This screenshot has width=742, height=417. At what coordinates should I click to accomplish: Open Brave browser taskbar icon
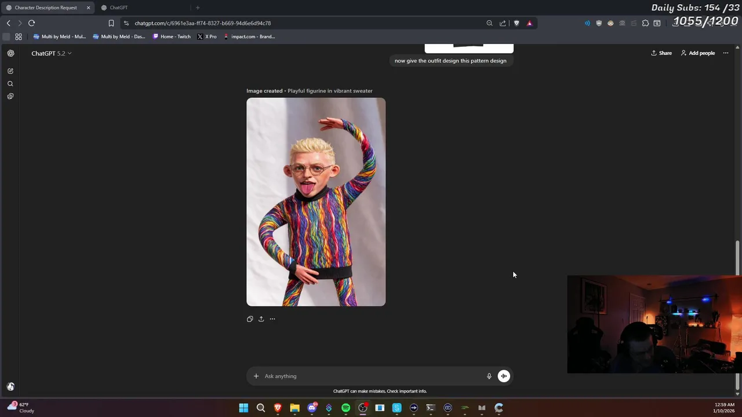(278, 408)
